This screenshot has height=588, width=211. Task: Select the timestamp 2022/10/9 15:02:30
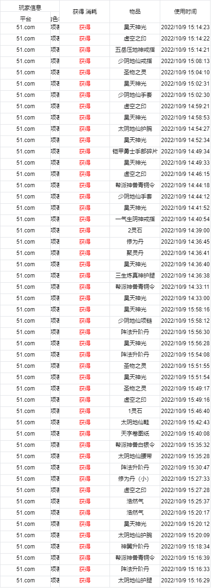[x=185, y=95]
